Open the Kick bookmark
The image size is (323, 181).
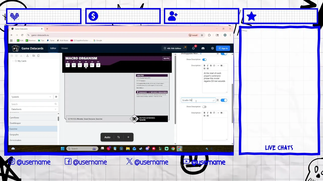click(x=20, y=40)
